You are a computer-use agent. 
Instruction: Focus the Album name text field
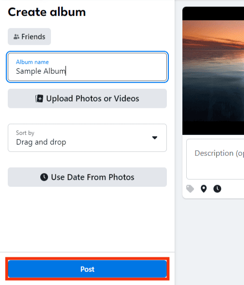[x=87, y=67]
